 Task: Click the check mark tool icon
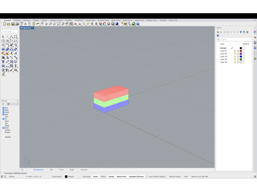[x=11, y=70]
